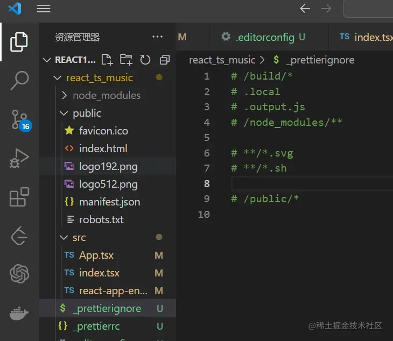Click line number 10 in gutter

(x=204, y=214)
